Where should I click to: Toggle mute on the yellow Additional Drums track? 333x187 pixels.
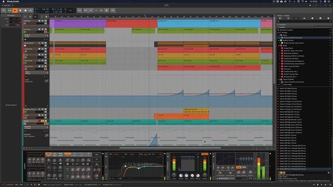[x=45, y=110]
